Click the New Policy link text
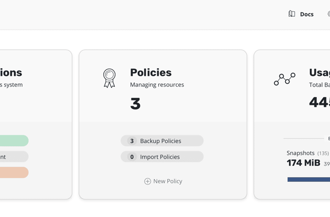This screenshot has height=217, width=330. (x=168, y=181)
